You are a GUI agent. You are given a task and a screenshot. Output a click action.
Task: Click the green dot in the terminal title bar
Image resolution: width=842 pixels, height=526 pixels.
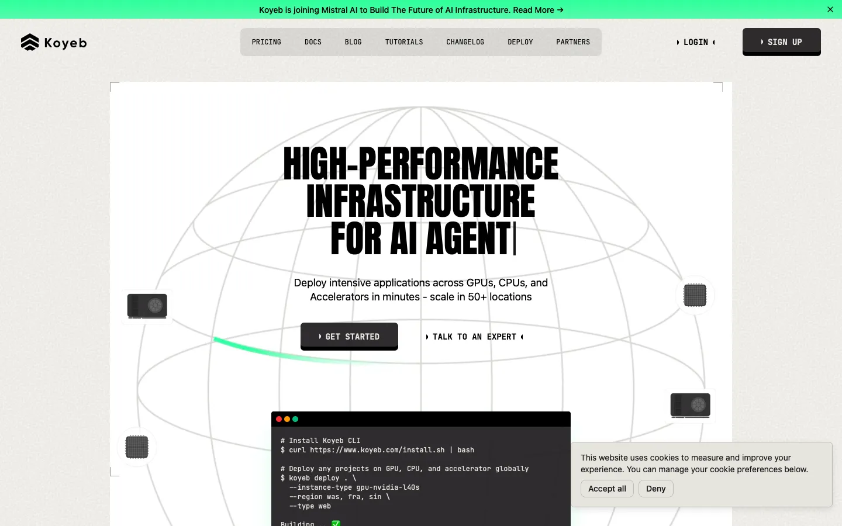pyautogui.click(x=295, y=419)
